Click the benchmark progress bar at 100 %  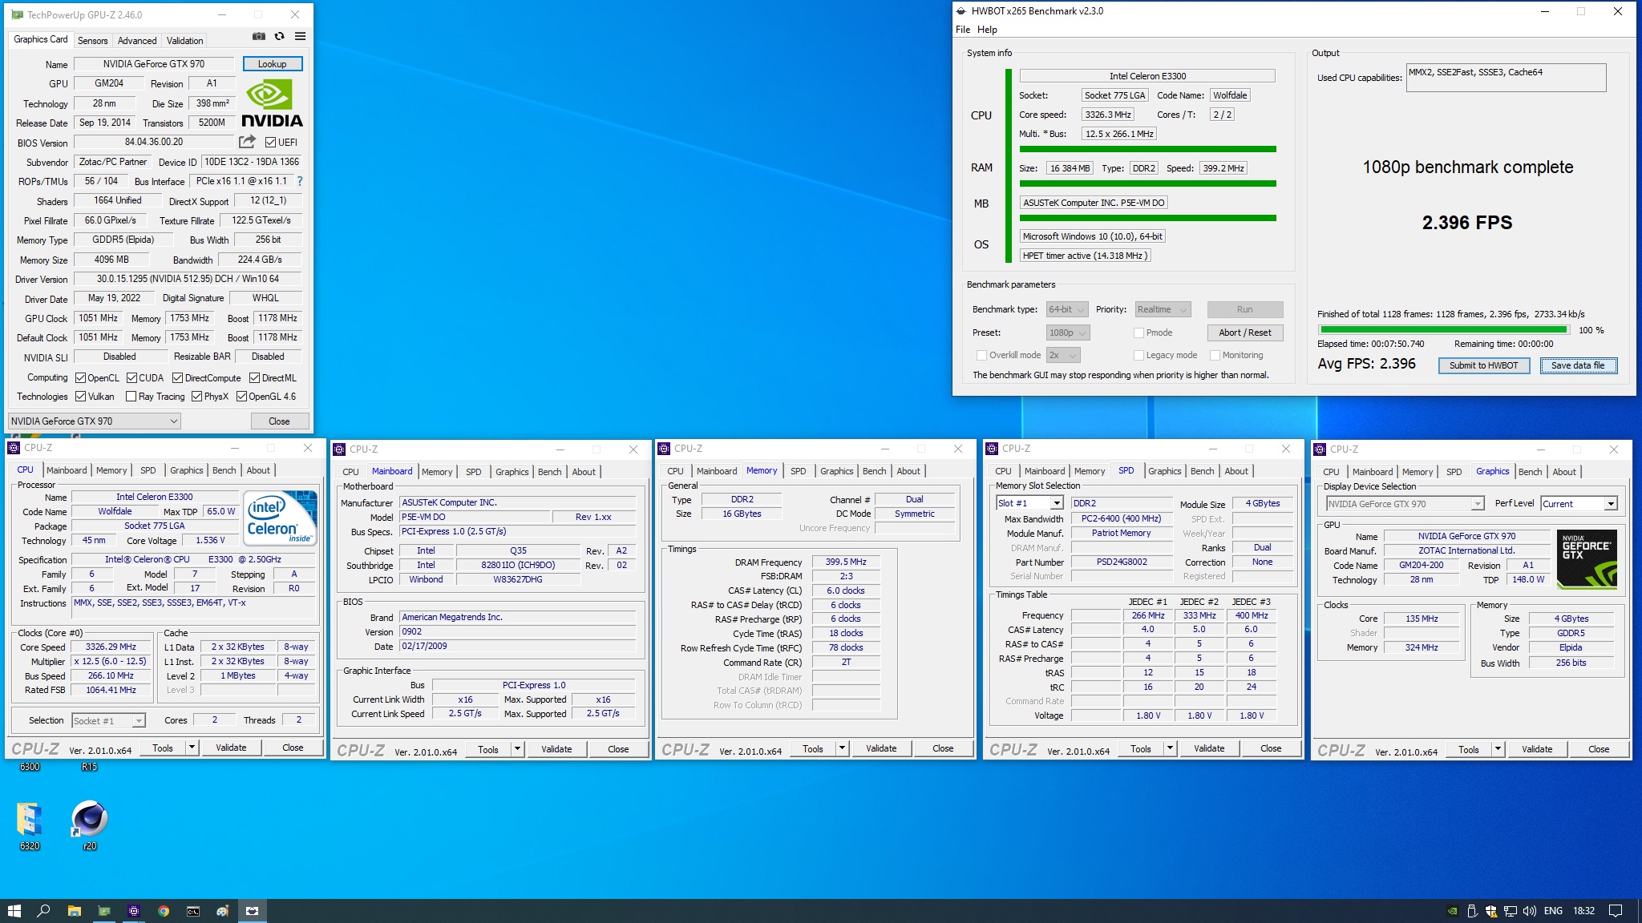point(1443,329)
